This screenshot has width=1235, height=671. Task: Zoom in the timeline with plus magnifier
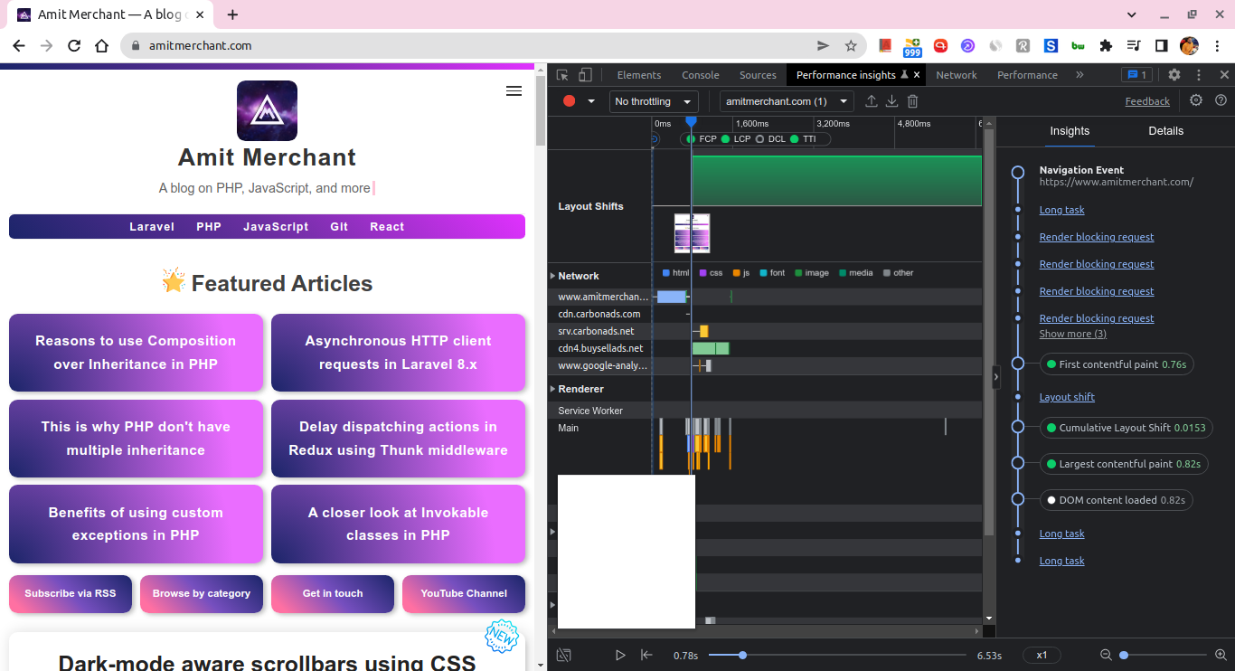click(1221, 655)
